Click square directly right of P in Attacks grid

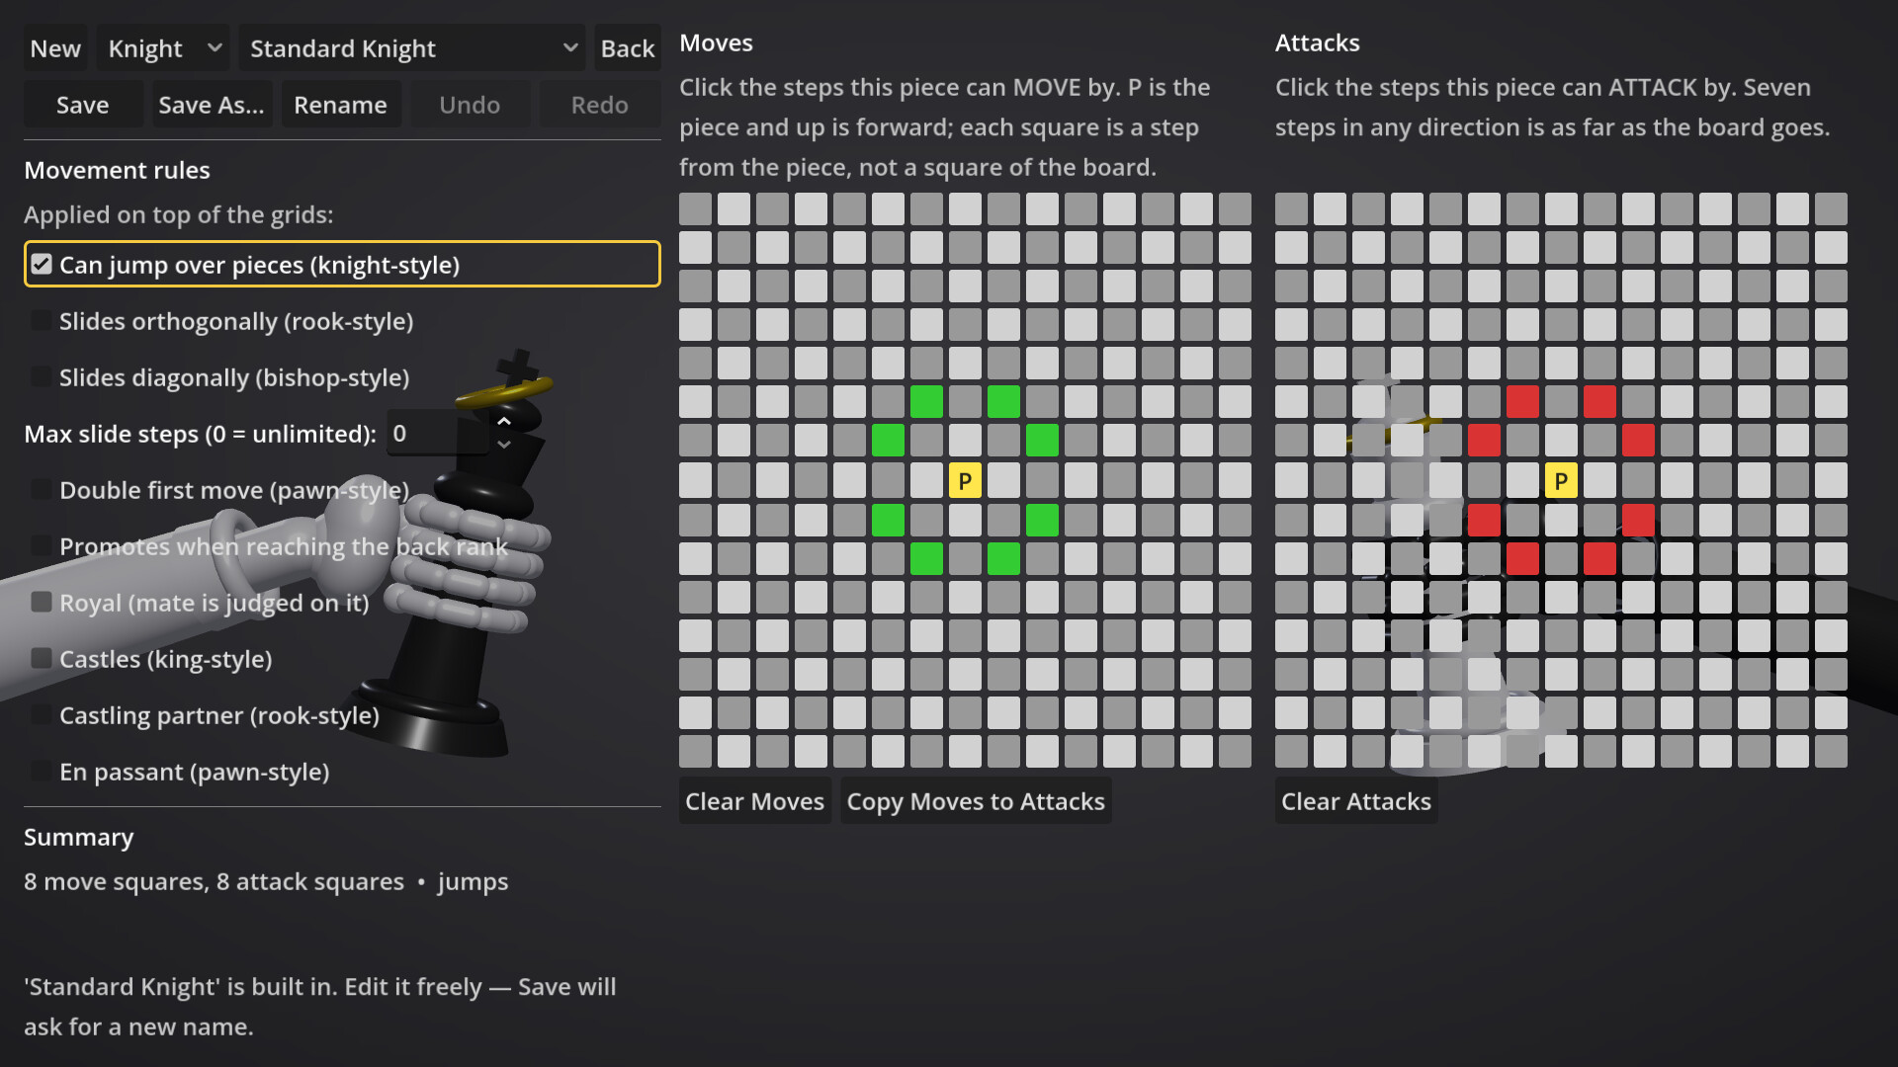coord(1599,481)
